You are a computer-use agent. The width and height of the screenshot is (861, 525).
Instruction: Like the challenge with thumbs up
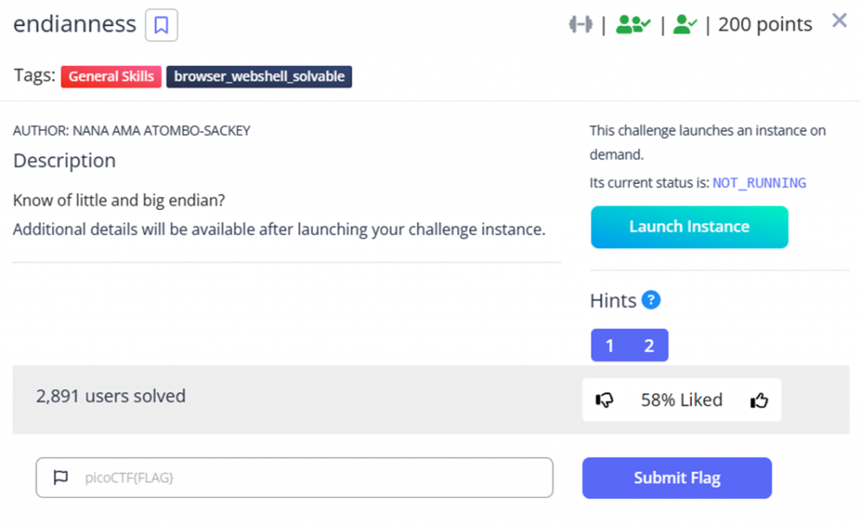pos(759,400)
